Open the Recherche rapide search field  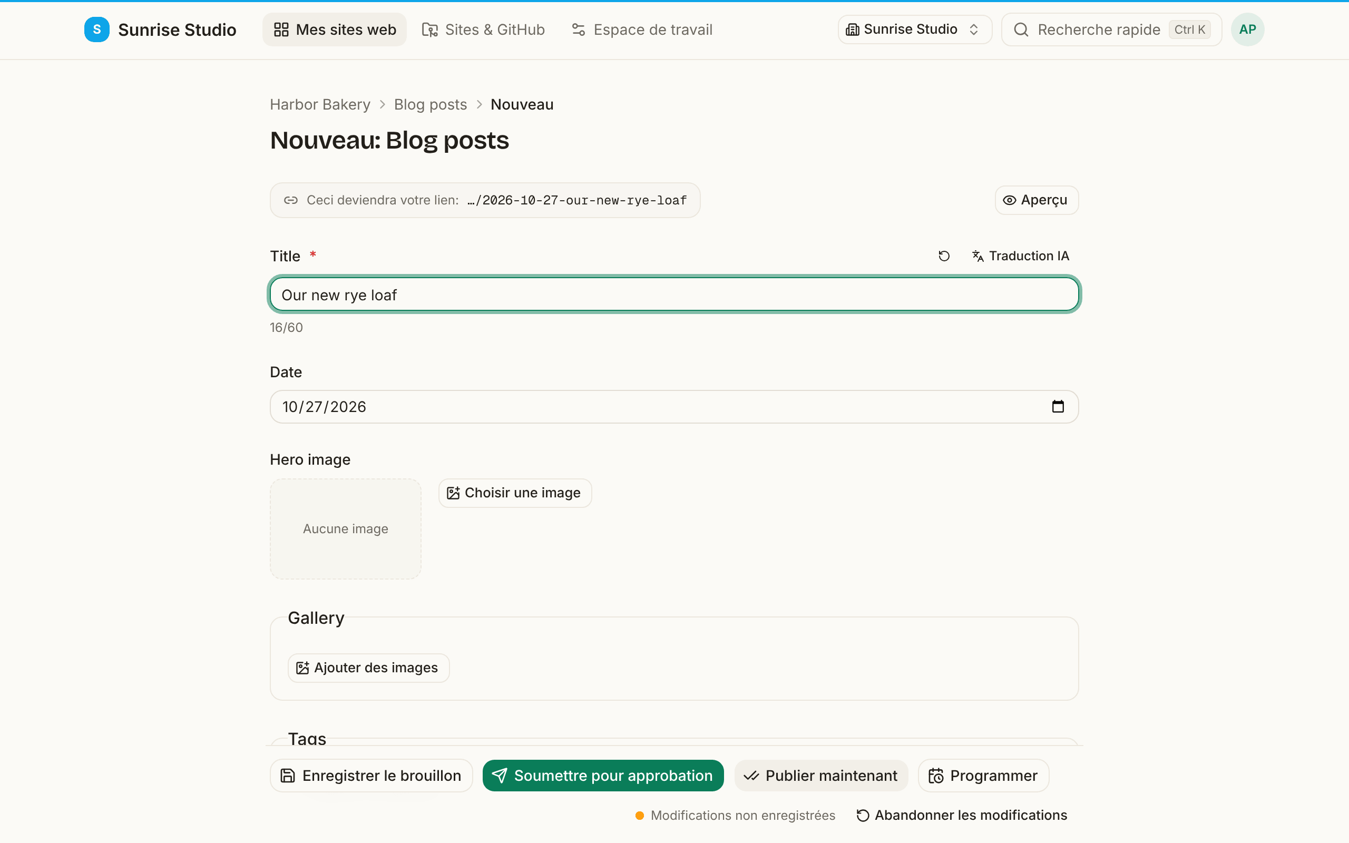[x=1111, y=30]
